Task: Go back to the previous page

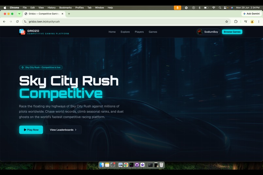Action: (x=4, y=22)
